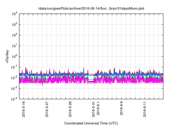
Task: Click the flat data gap near 2016-5-31
Action: point(90,78)
